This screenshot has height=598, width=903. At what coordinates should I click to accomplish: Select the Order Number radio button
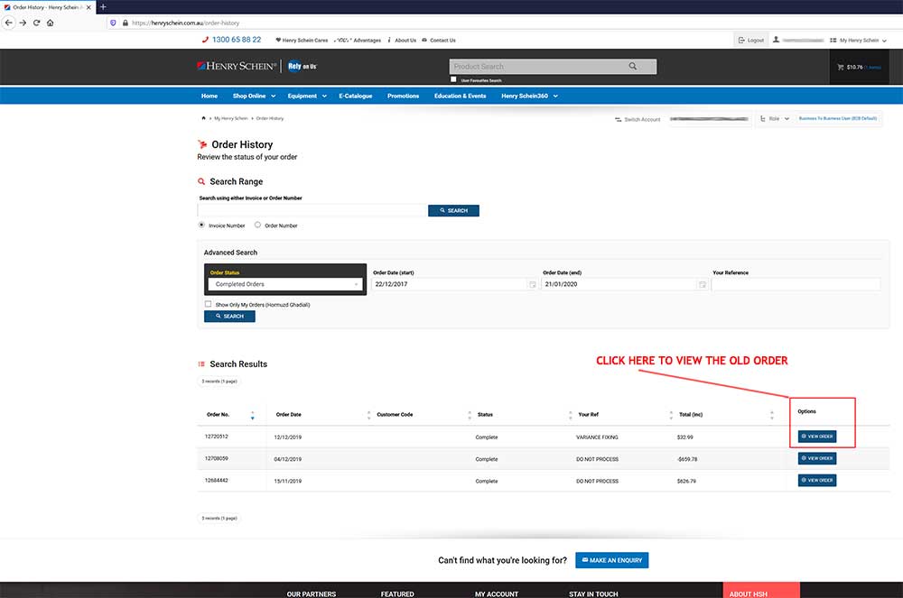[257, 225]
